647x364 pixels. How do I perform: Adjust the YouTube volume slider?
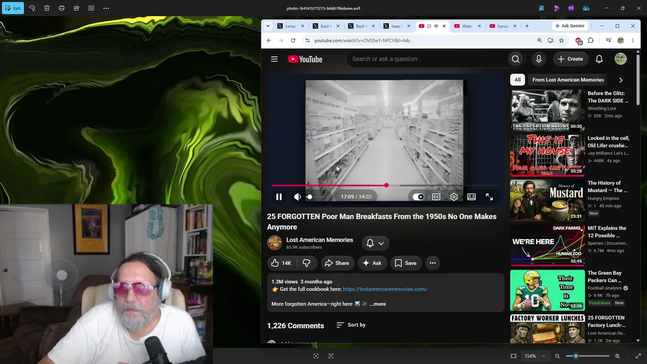tap(316, 197)
